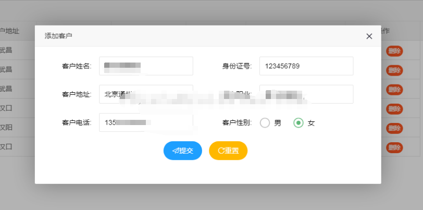
Task: Close the 添加客户 dialog with X
Action: [369, 36]
